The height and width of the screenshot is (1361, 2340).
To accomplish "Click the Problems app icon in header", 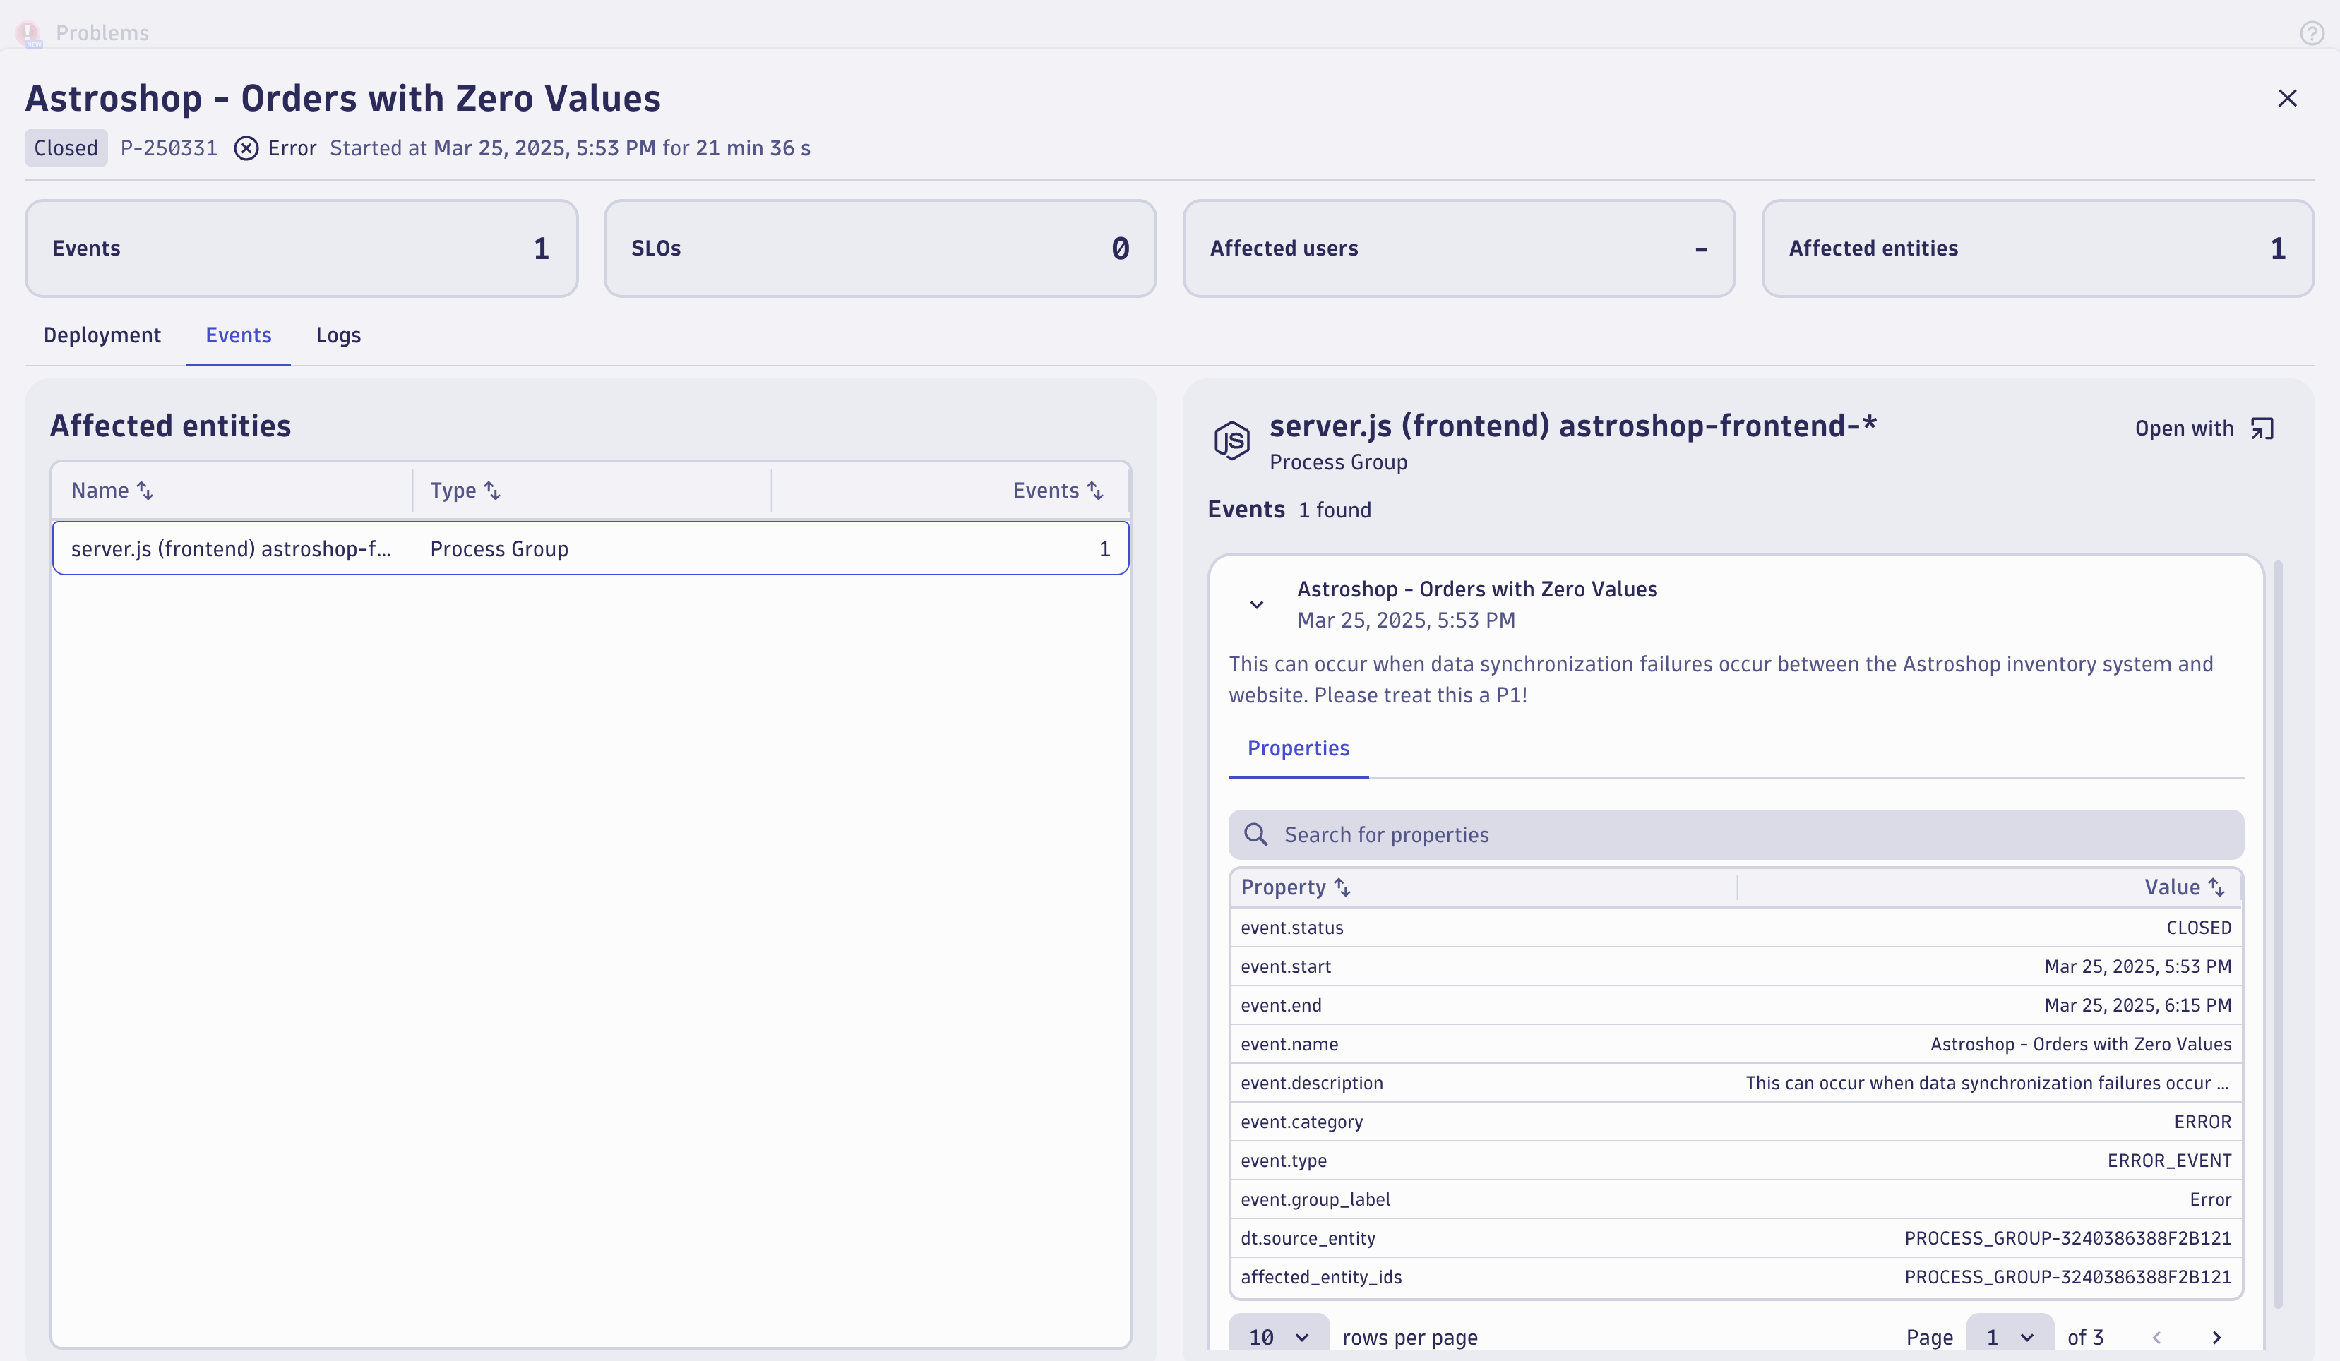I will pos(29,33).
